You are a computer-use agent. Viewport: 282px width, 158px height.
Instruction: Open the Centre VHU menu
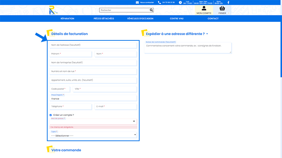point(177,19)
